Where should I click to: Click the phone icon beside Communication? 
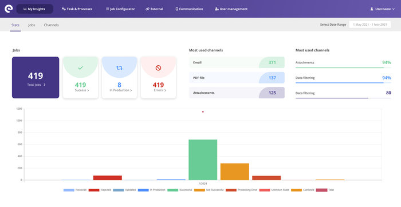[x=176, y=9]
